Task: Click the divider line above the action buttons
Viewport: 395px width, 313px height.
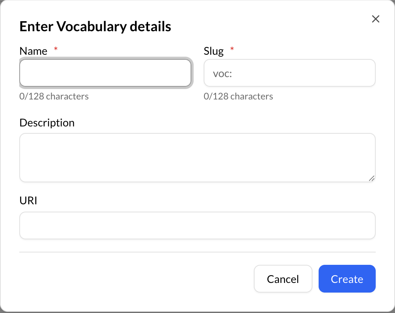Action: pos(197,252)
